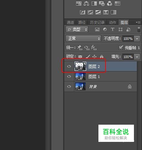Screen dimensions: 142x150
Task: Select the 图层 tab
Action: (124, 22)
